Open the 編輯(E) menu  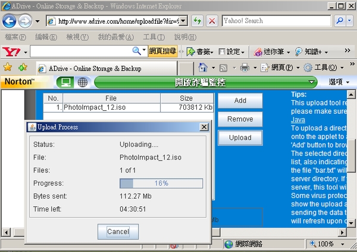[46, 37]
